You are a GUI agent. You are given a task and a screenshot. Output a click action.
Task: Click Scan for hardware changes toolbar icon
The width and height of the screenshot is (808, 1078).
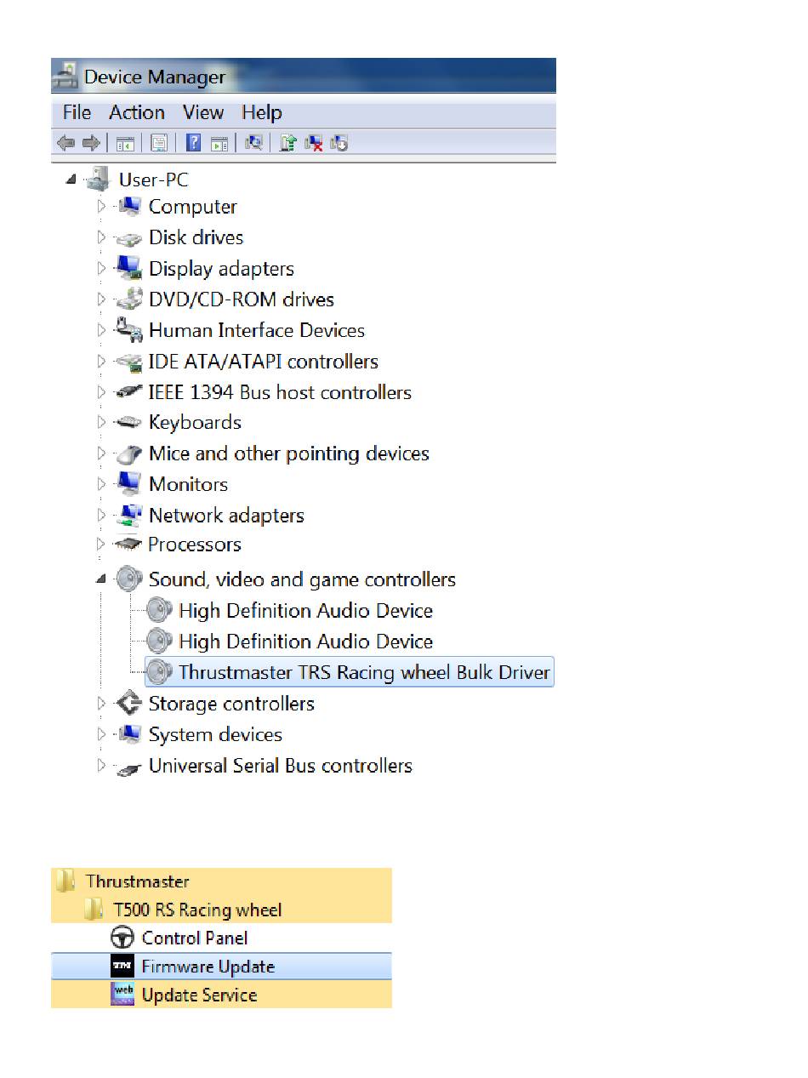[253, 144]
